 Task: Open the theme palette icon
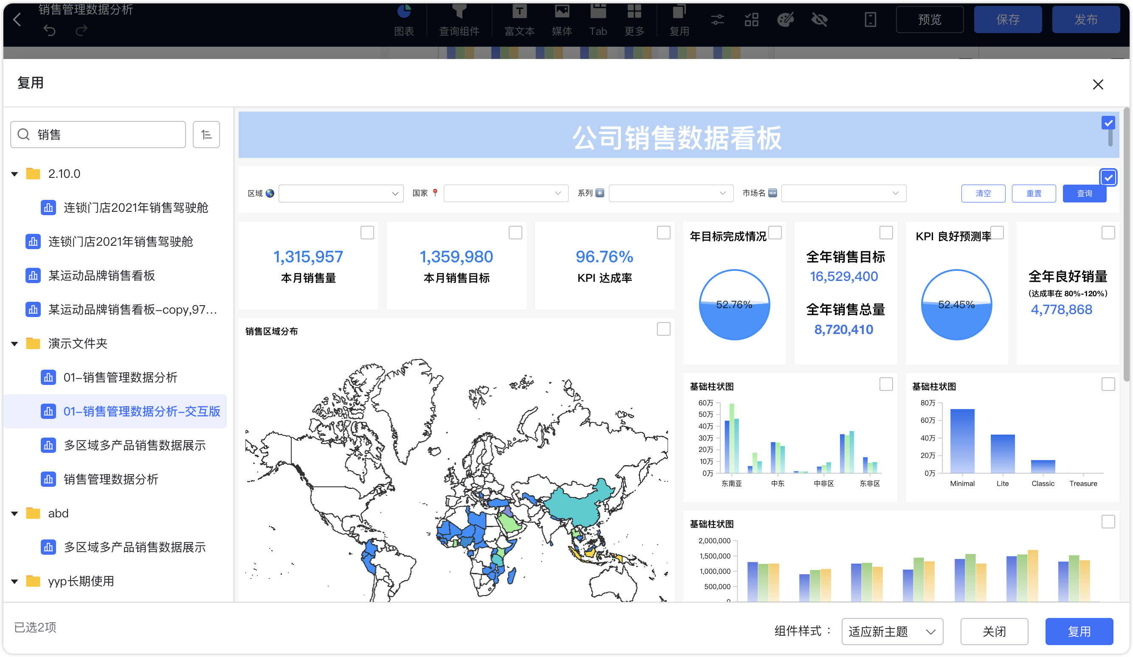pyautogui.click(x=786, y=20)
